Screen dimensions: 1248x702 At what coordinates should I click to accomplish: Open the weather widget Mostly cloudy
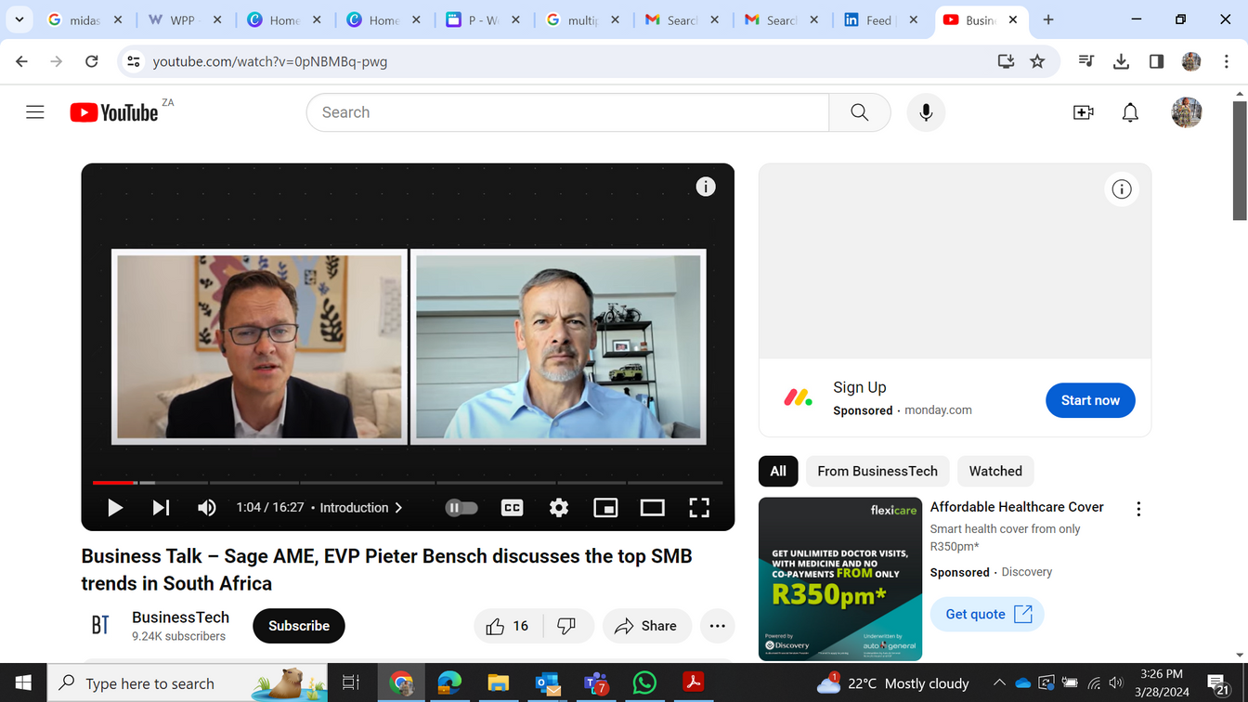coord(892,683)
